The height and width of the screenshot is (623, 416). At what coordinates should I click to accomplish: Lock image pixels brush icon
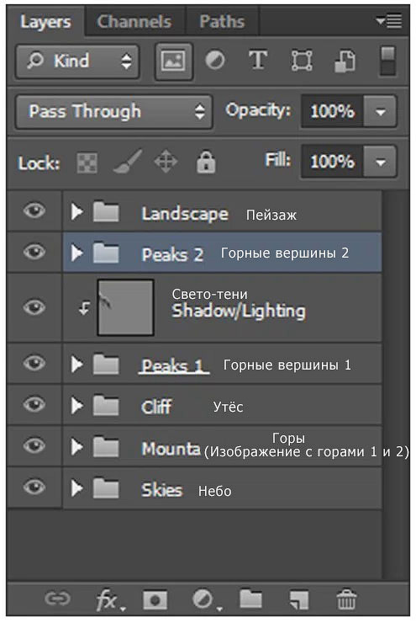pos(128,162)
